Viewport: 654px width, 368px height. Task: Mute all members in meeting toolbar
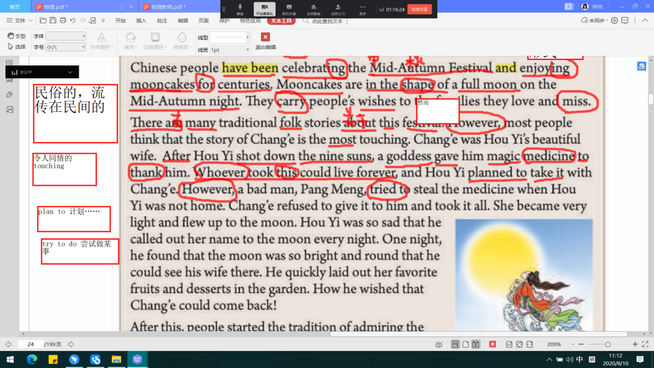(x=314, y=9)
